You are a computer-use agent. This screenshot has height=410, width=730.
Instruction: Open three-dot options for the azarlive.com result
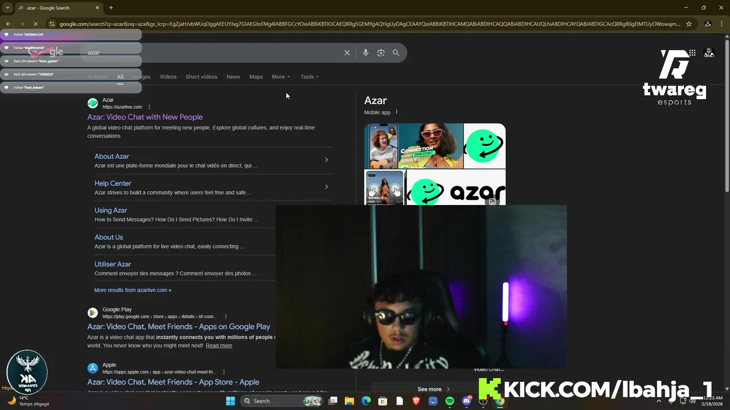(x=149, y=107)
